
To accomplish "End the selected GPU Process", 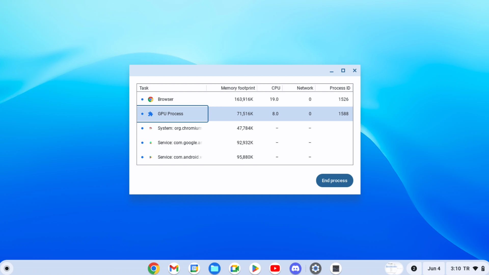I will [x=334, y=180].
